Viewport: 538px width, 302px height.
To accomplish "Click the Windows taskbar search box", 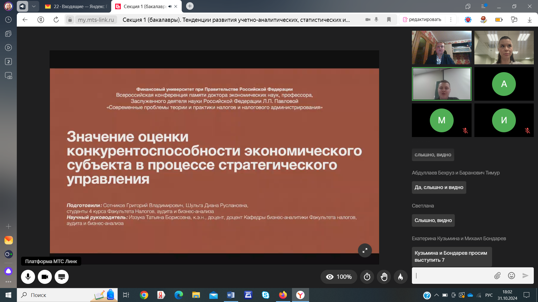I will (x=67, y=295).
